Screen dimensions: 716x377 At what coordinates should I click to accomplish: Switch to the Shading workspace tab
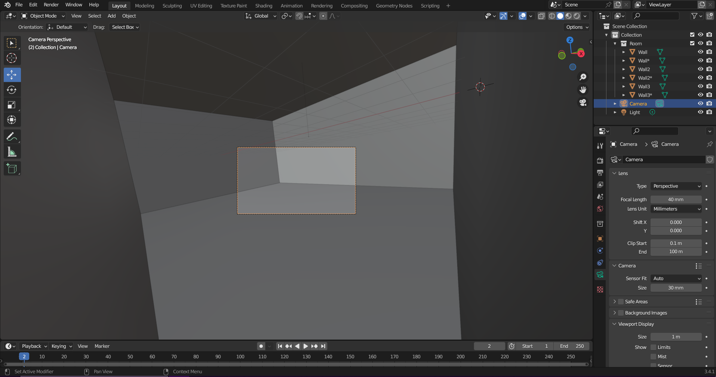click(264, 5)
